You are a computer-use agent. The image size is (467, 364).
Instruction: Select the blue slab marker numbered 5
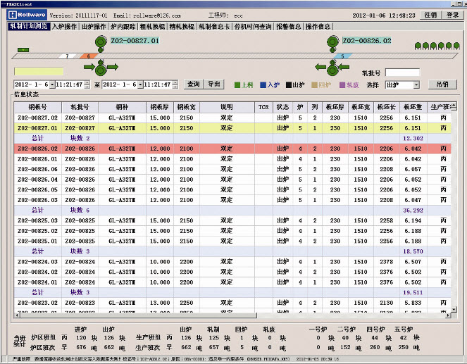342,55
